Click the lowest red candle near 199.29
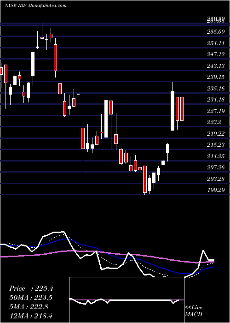The height and width of the screenshot is (323, 230). click(145, 179)
